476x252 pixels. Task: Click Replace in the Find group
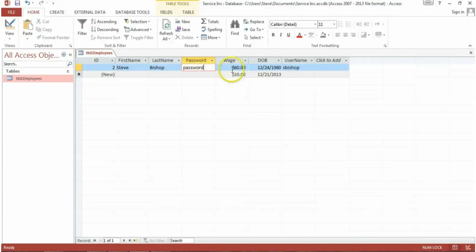pos(254,22)
